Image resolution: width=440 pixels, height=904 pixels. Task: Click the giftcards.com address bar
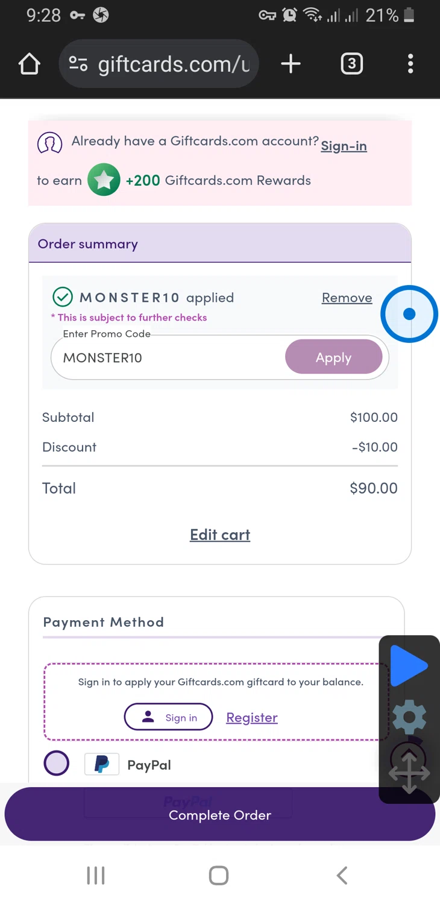click(174, 64)
